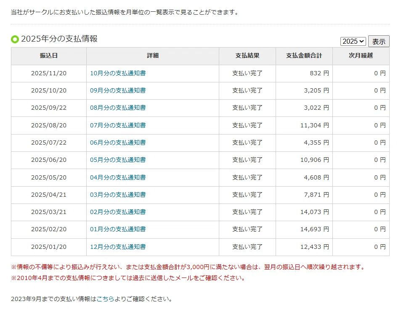Click the amount 14,693 円

coord(315,229)
